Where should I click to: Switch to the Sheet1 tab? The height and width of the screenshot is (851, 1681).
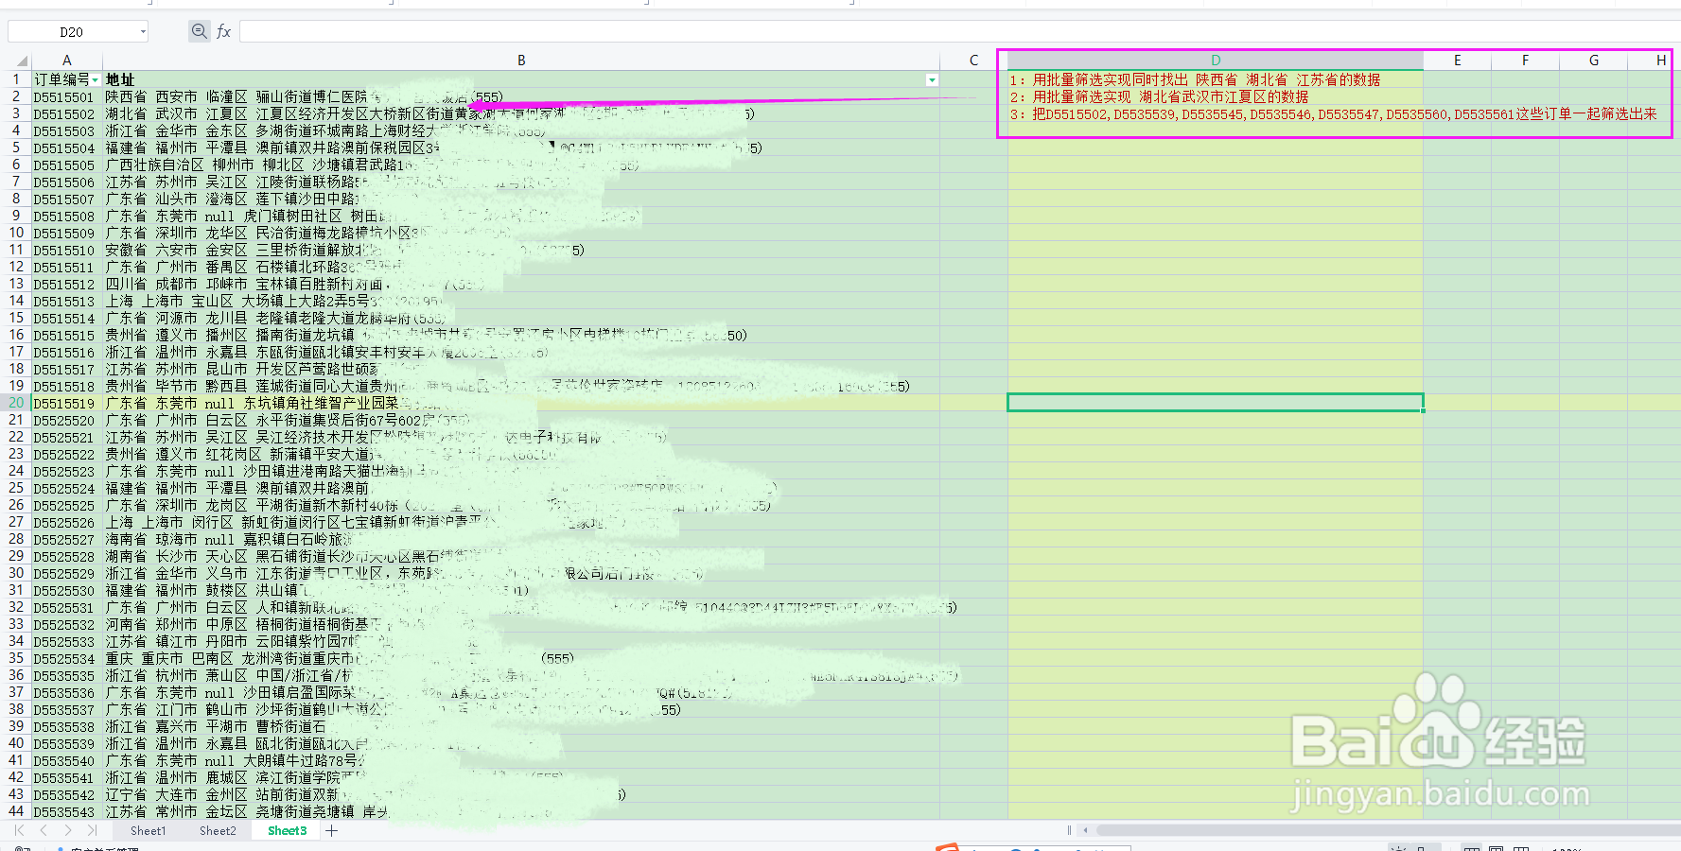148,830
